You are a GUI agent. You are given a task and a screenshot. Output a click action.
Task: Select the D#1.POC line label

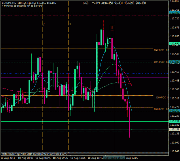pos(161,62)
